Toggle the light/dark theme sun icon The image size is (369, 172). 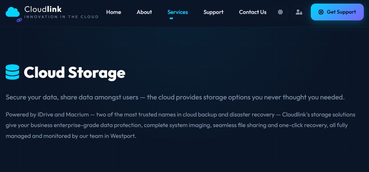(x=280, y=12)
